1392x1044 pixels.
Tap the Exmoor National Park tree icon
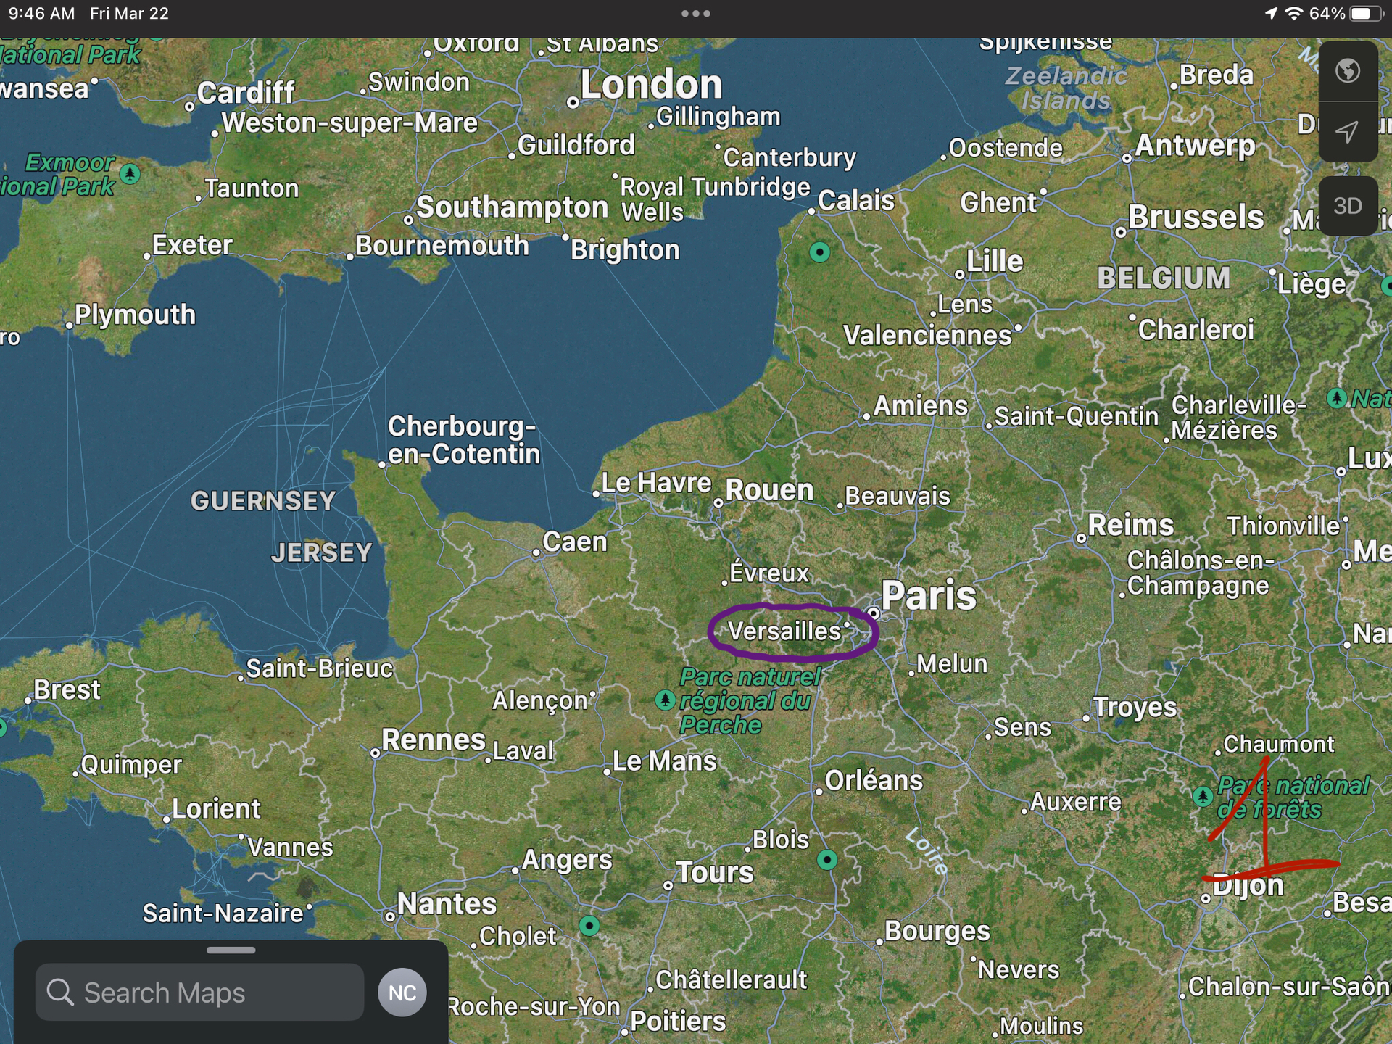click(x=130, y=174)
